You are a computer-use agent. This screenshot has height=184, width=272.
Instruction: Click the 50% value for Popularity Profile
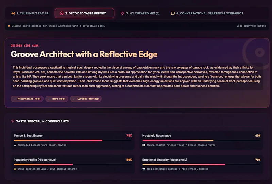[x=129, y=160]
